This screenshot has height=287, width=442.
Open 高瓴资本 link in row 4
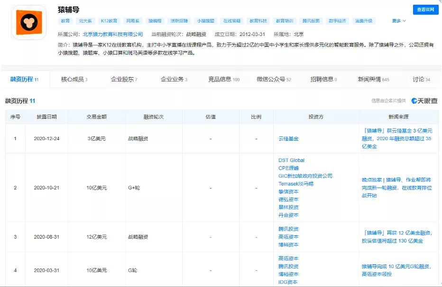click(288, 258)
